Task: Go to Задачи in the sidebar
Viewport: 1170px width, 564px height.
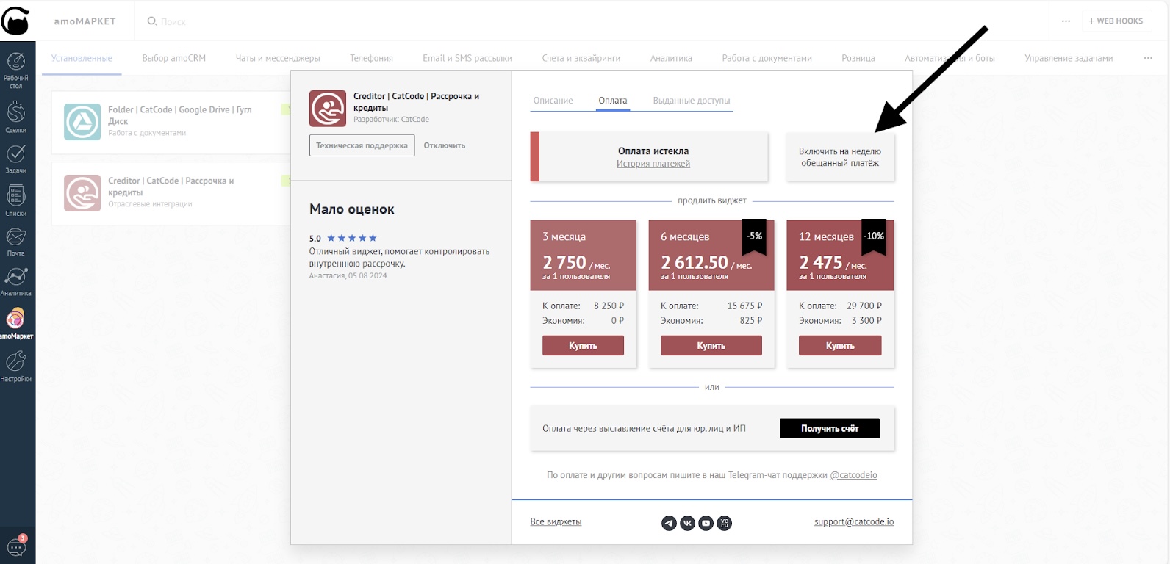Action: click(x=15, y=158)
